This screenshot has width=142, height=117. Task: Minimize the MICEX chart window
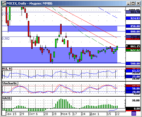point(128,3)
